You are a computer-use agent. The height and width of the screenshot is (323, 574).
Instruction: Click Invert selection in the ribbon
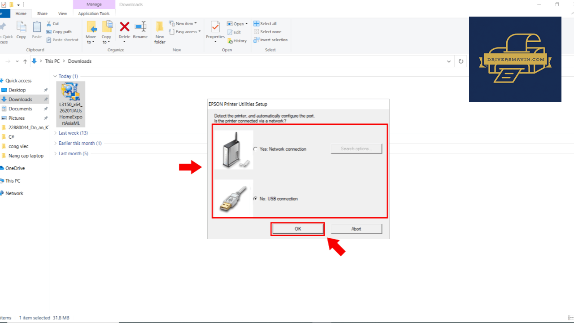[x=270, y=40]
